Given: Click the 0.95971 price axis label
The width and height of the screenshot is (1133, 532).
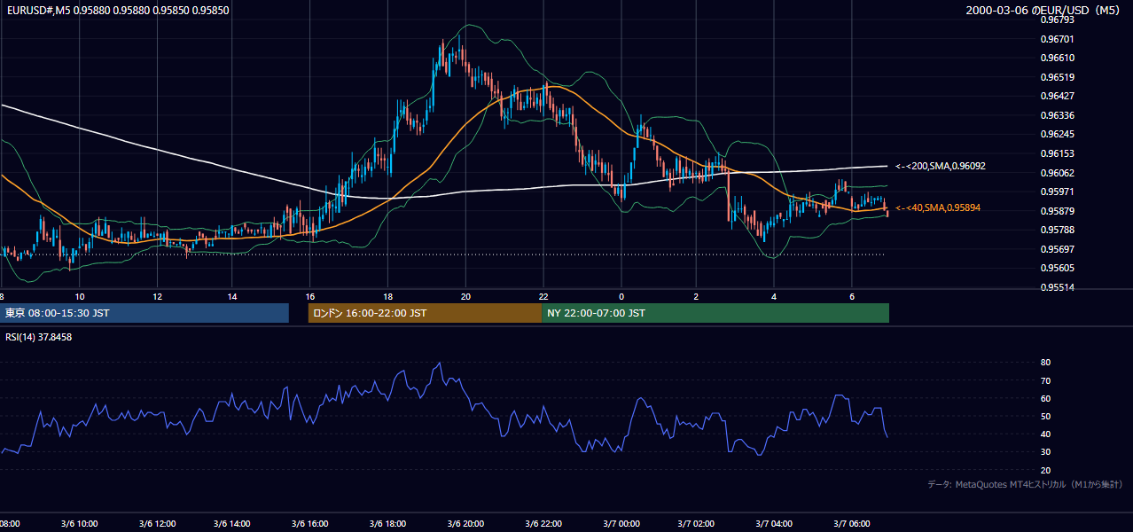Looking at the screenshot, I should point(1056,192).
